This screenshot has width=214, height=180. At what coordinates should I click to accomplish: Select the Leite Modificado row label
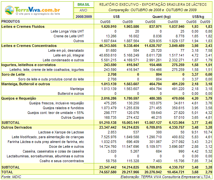coord(48,137)
